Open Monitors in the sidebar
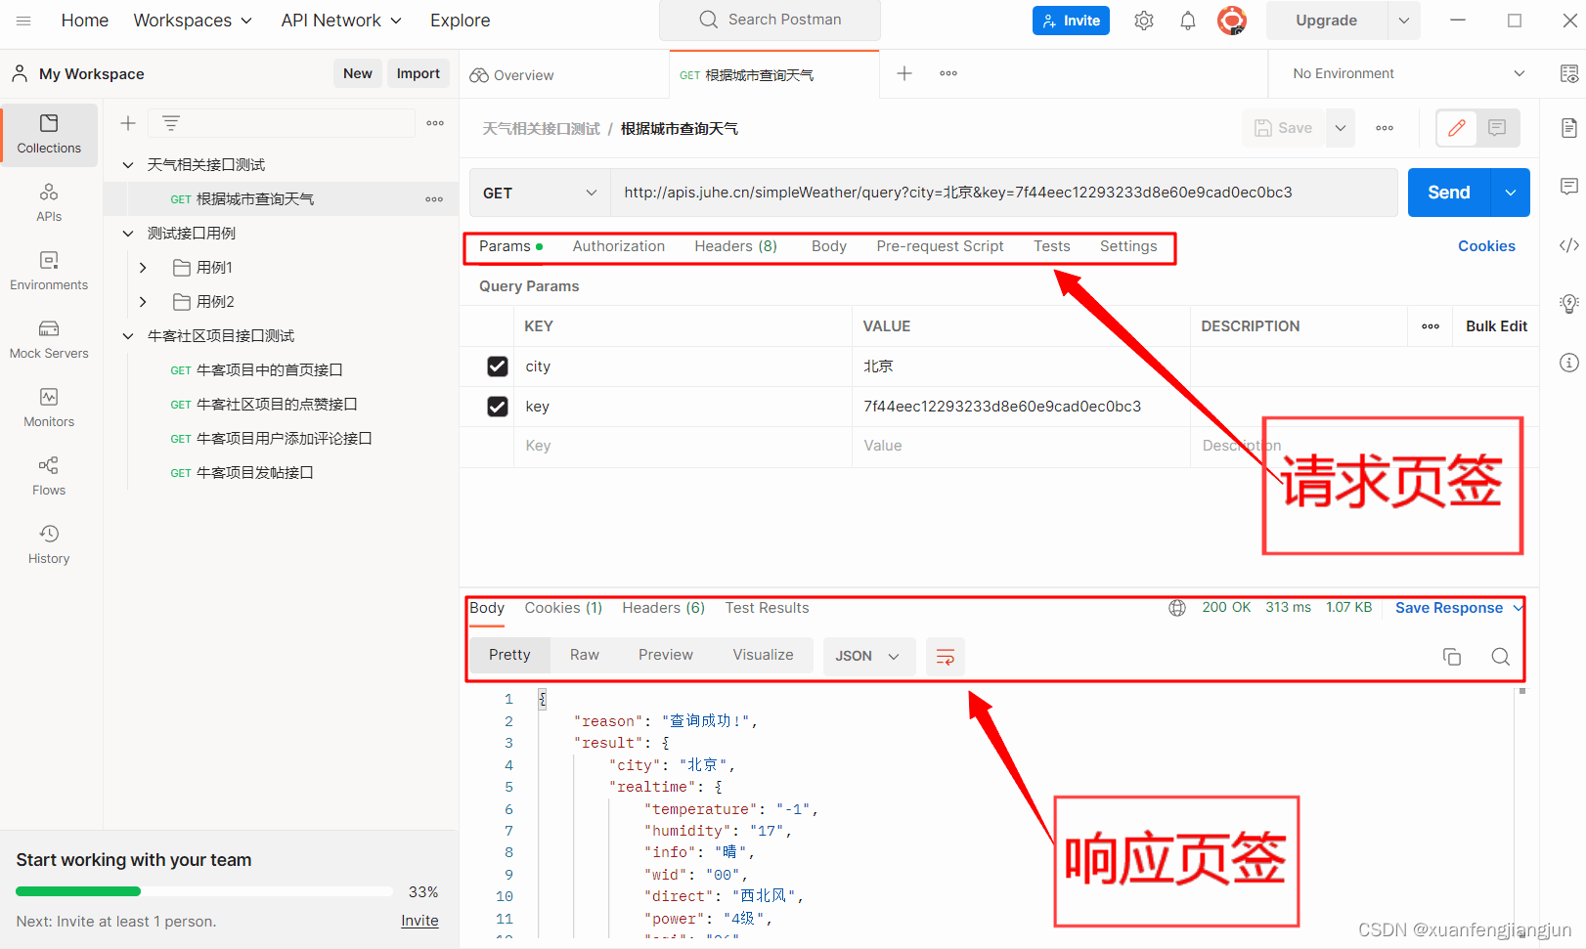 tap(49, 408)
